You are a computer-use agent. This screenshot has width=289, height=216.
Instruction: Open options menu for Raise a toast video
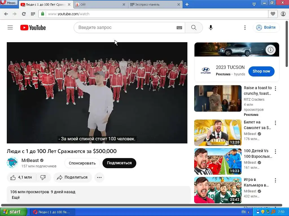[275, 89]
